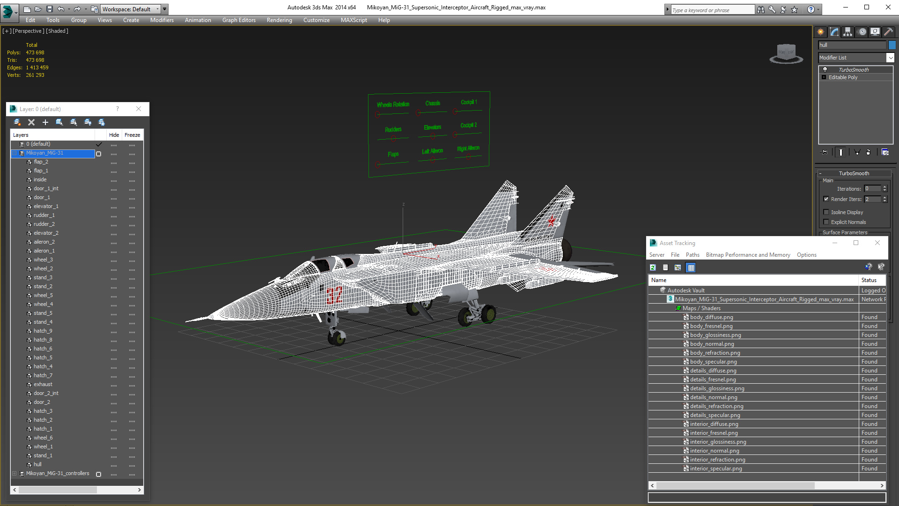Click the hull object color swatch
899x506 pixels.
[x=892, y=45]
